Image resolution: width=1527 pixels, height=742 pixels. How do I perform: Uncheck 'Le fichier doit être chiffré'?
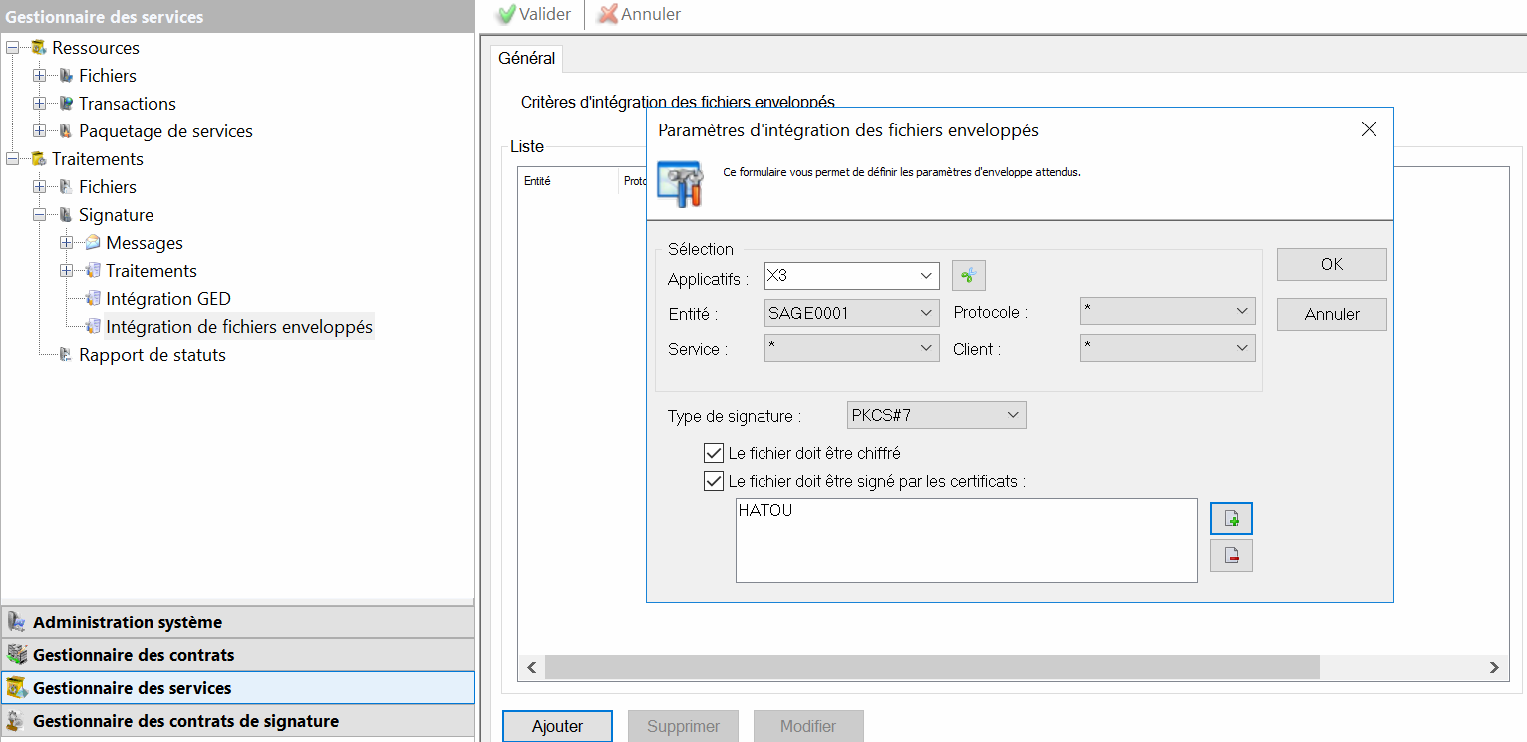[713, 453]
